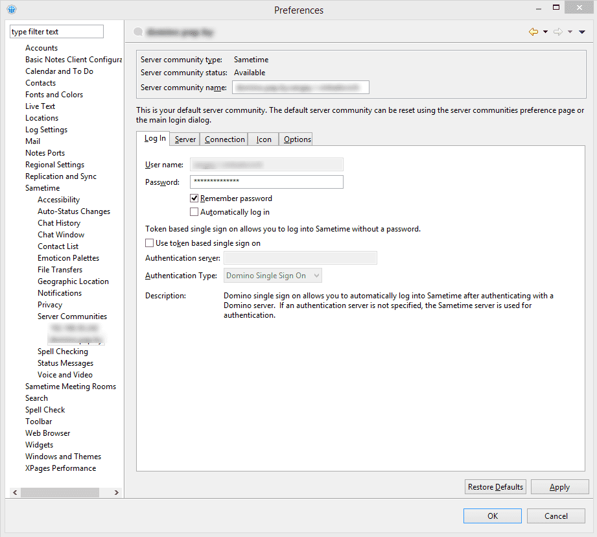Select Search preferences
Screen dimensions: 597x537
[36, 398]
